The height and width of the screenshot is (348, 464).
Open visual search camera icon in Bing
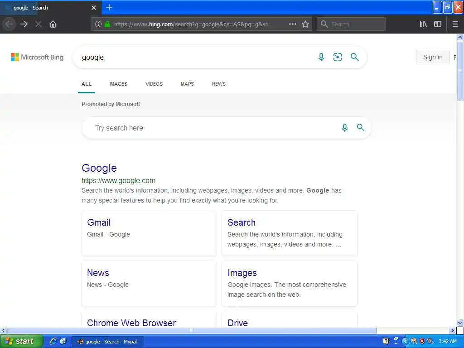(337, 57)
